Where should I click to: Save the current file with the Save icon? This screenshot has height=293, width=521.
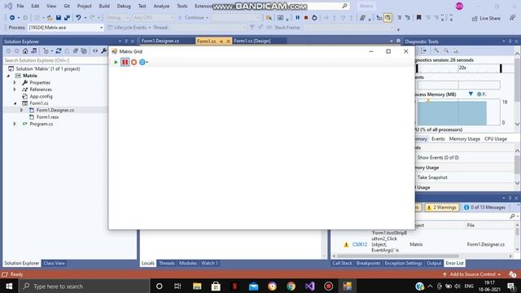(x=59, y=18)
